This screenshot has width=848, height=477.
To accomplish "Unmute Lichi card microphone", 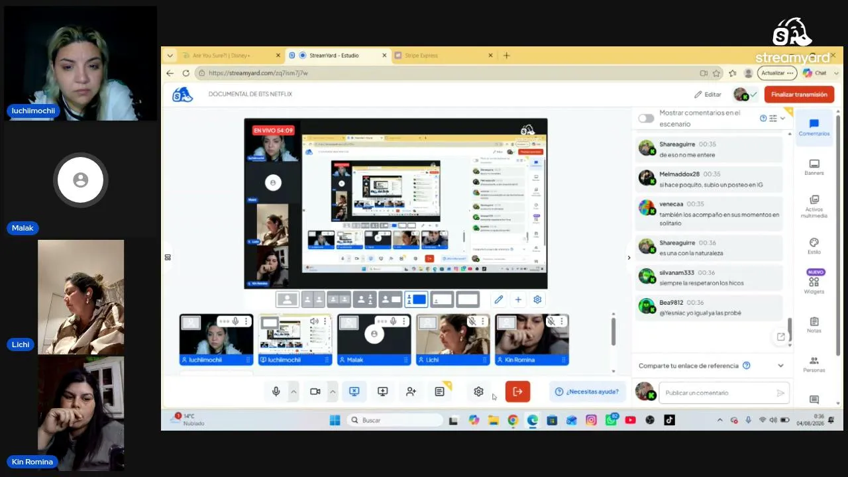I will tap(472, 321).
